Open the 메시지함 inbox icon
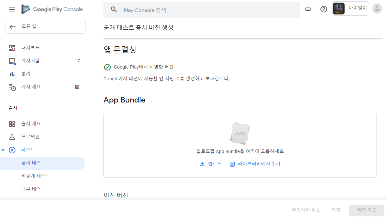This screenshot has height=219, width=386. (12, 60)
